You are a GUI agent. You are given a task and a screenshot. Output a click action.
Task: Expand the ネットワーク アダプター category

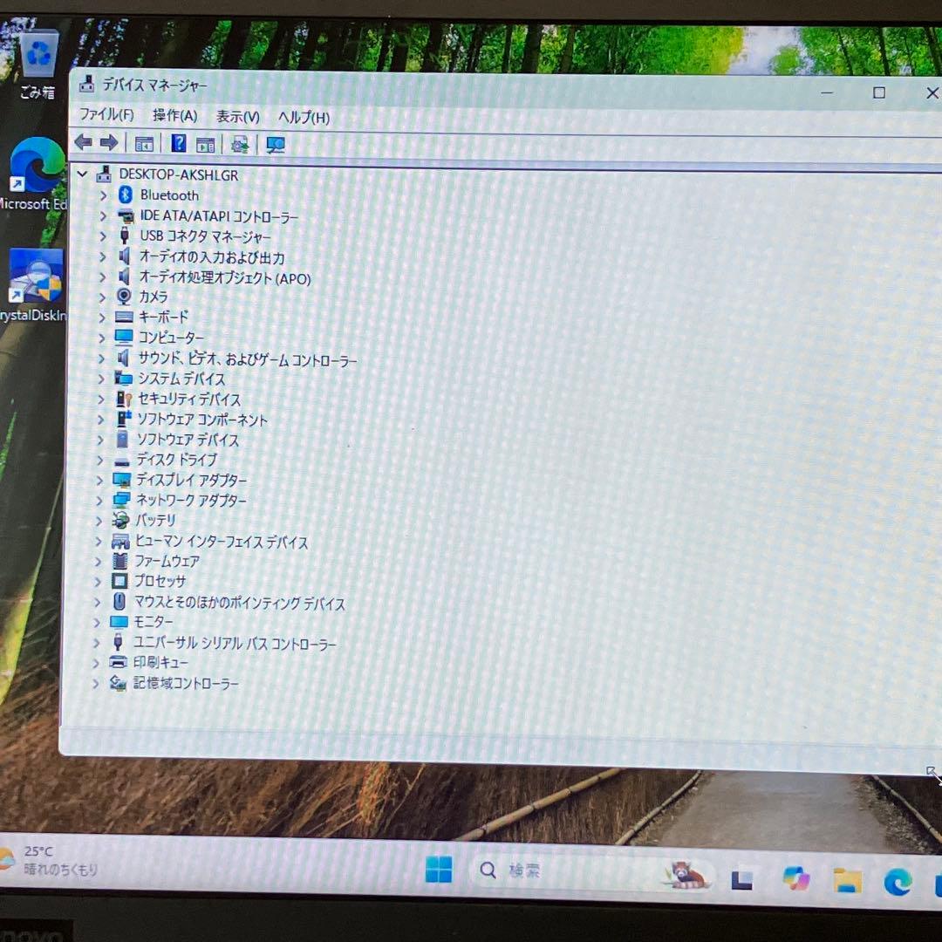[x=100, y=500]
